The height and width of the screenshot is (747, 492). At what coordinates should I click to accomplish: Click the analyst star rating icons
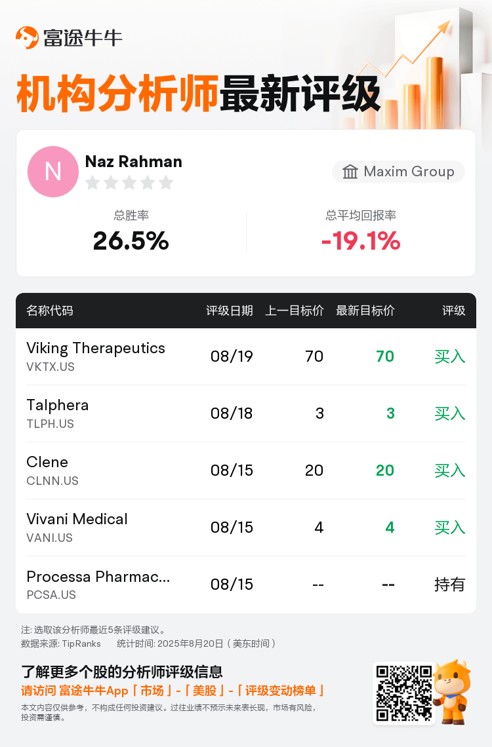pos(129,182)
